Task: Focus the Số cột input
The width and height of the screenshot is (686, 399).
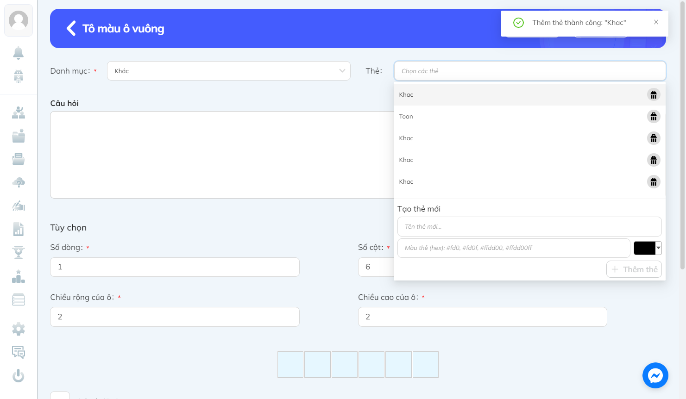Action: click(x=376, y=267)
